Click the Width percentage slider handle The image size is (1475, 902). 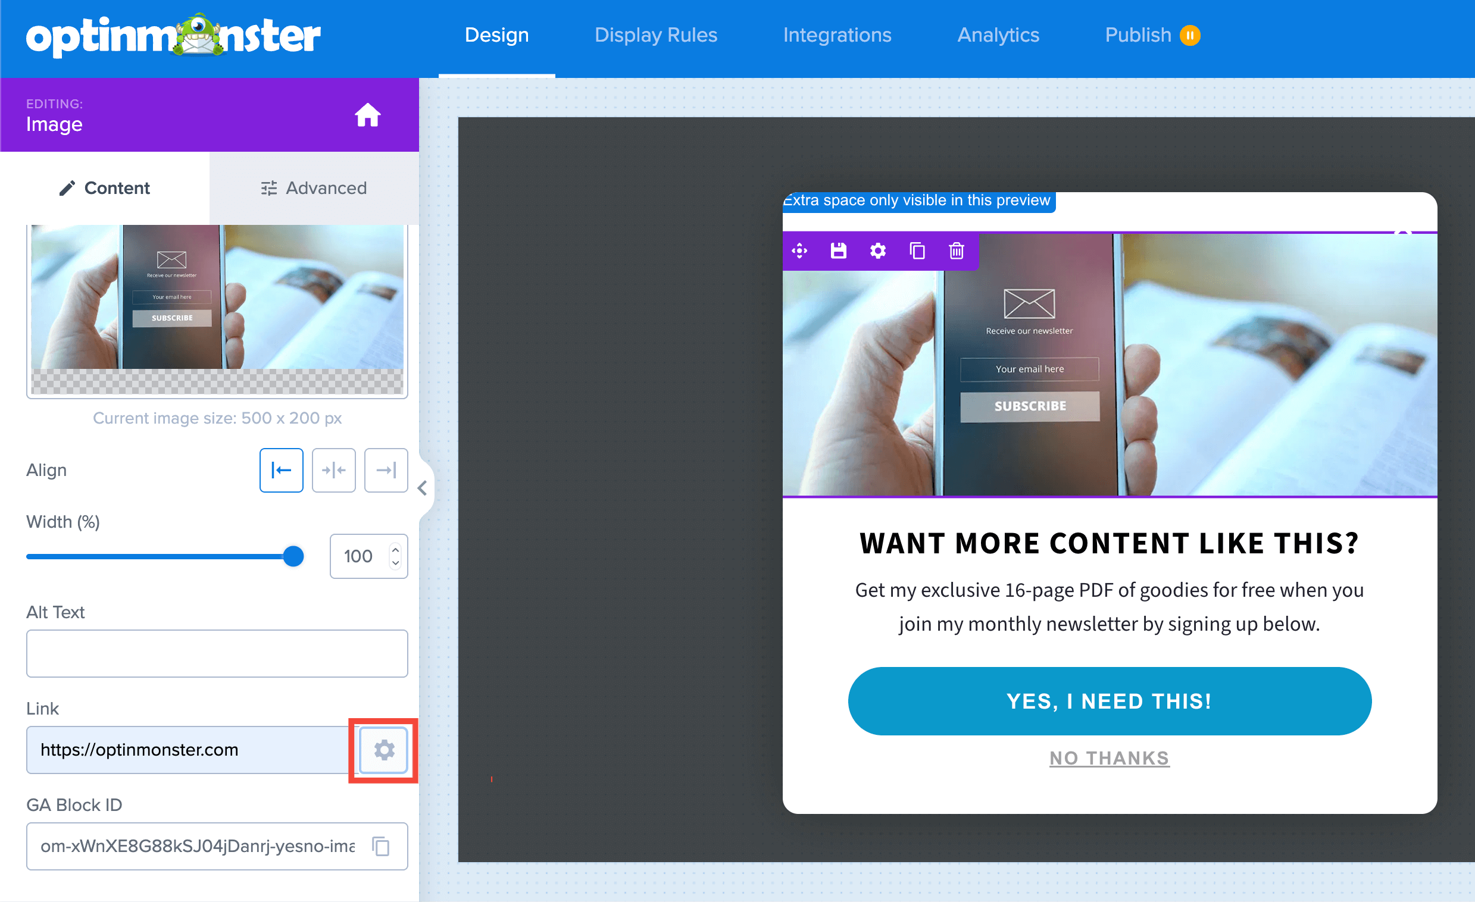click(293, 556)
